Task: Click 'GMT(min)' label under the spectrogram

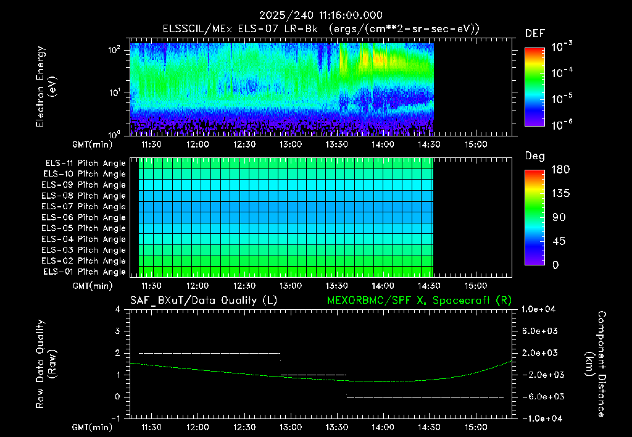Action: pos(93,144)
